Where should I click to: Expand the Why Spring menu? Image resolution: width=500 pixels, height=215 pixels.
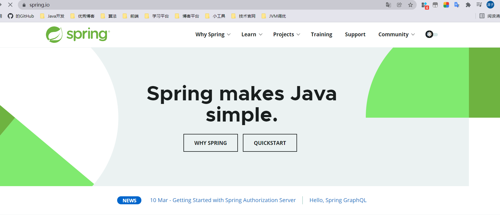pos(213,34)
